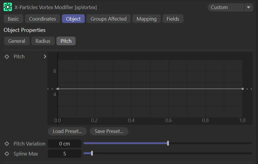258x164 pixels.
Task: Open the Groups Affected tab
Action: (108, 19)
